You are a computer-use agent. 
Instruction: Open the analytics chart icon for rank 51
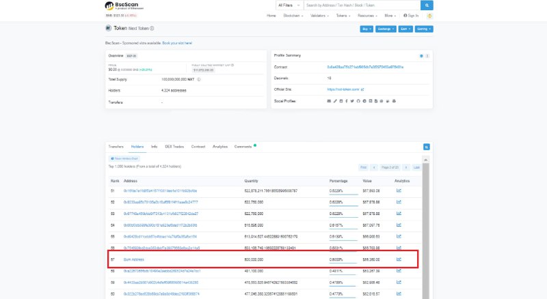point(399,190)
